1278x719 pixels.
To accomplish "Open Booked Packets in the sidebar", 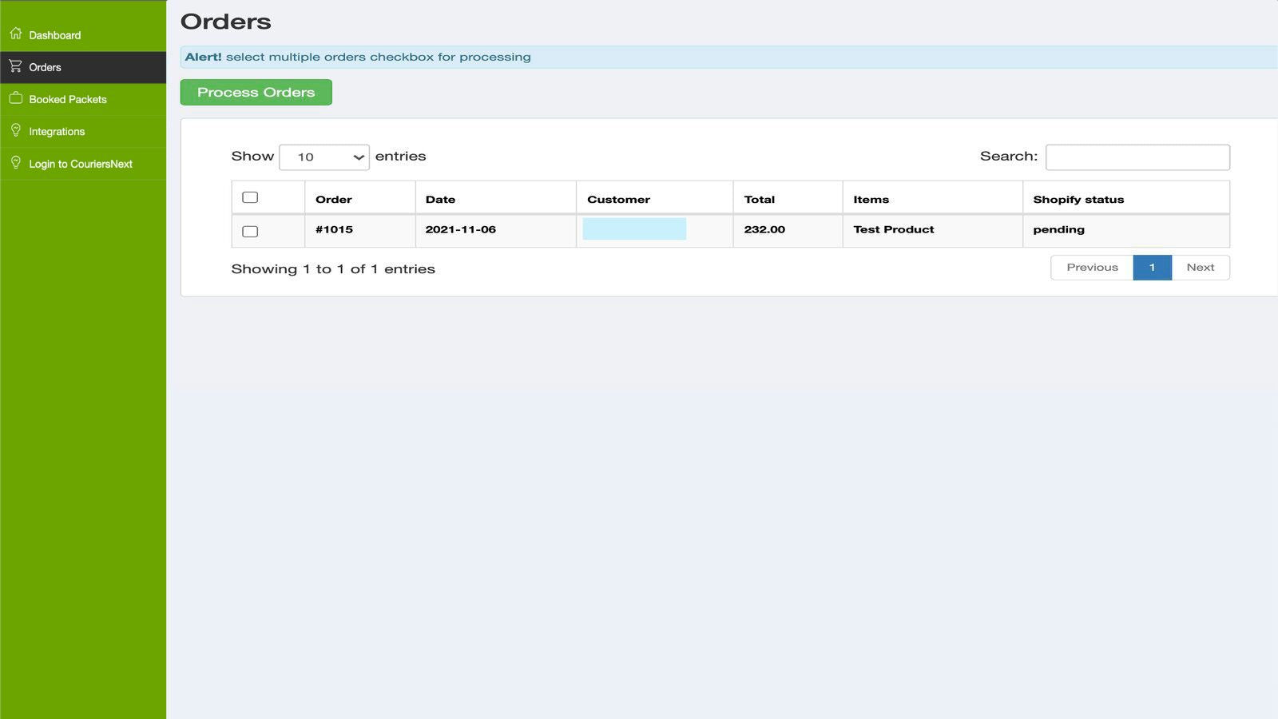I will [68, 100].
